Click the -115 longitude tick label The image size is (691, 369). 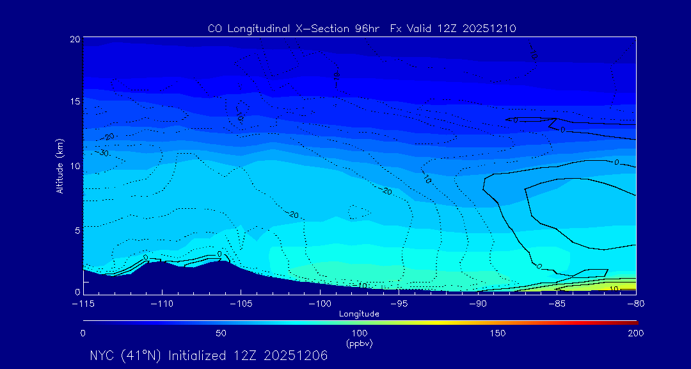[x=83, y=304]
